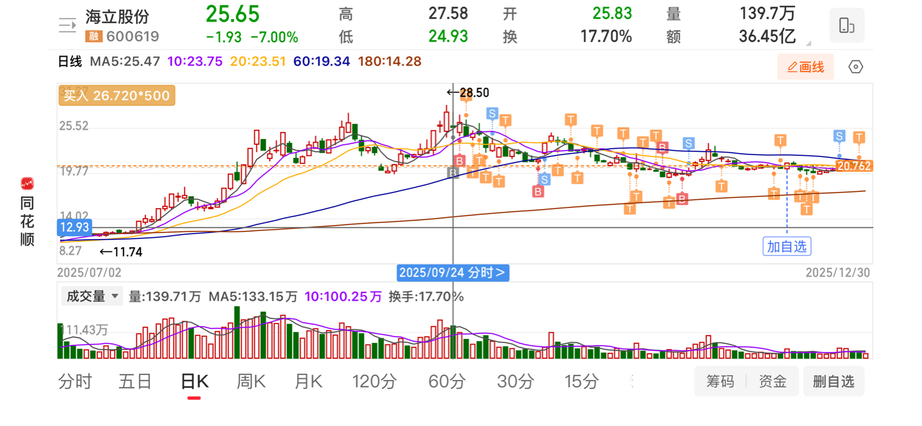
Task: Tap 删自选 to remove from watchlist
Action: coord(833,382)
